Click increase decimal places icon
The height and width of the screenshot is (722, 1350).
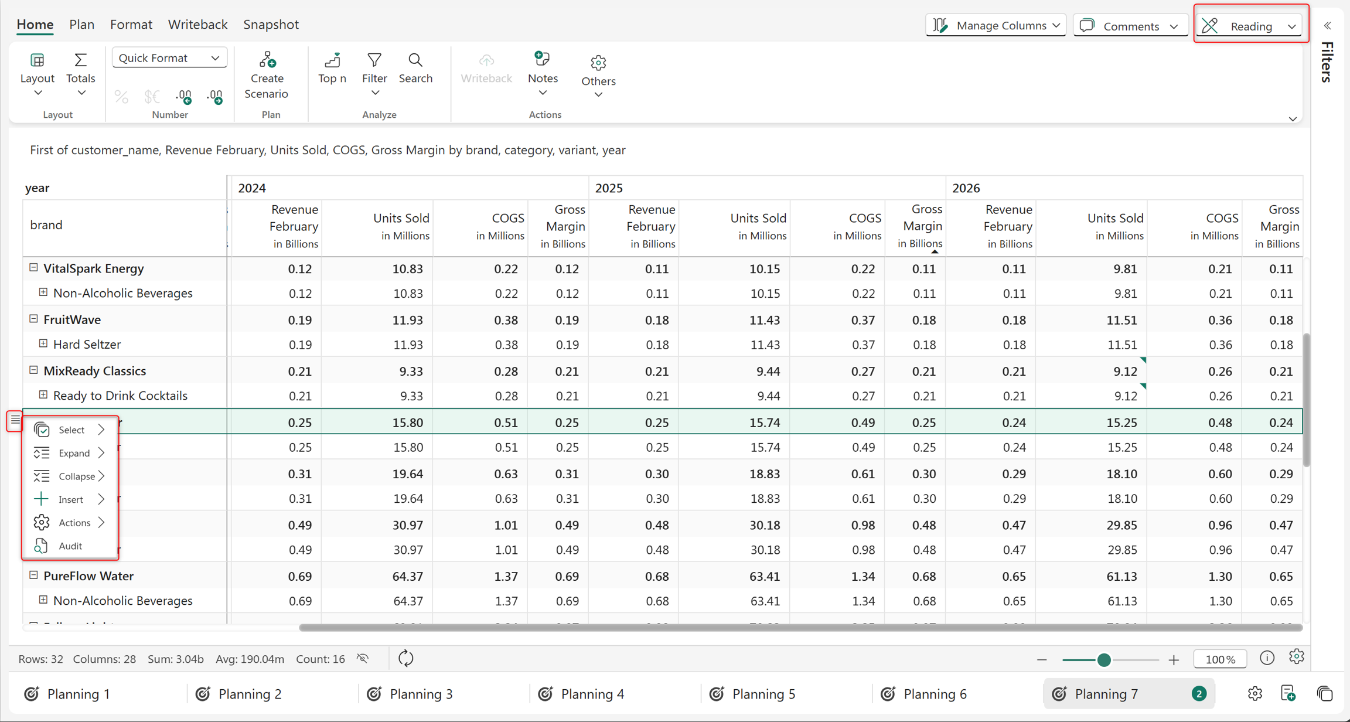click(184, 96)
